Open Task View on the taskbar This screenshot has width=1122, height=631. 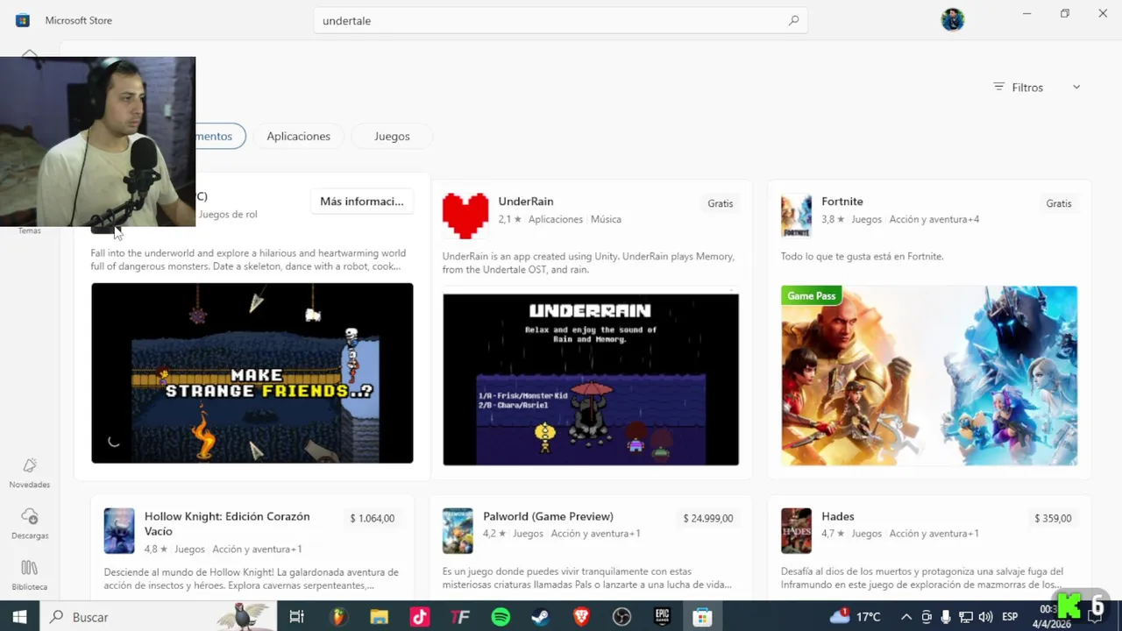(296, 617)
